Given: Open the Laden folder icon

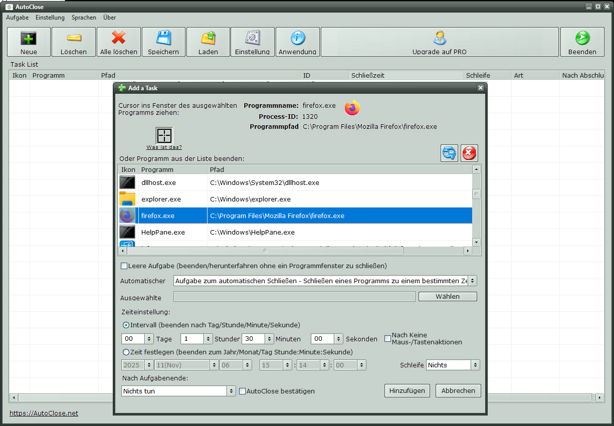Looking at the screenshot, I should tap(208, 38).
